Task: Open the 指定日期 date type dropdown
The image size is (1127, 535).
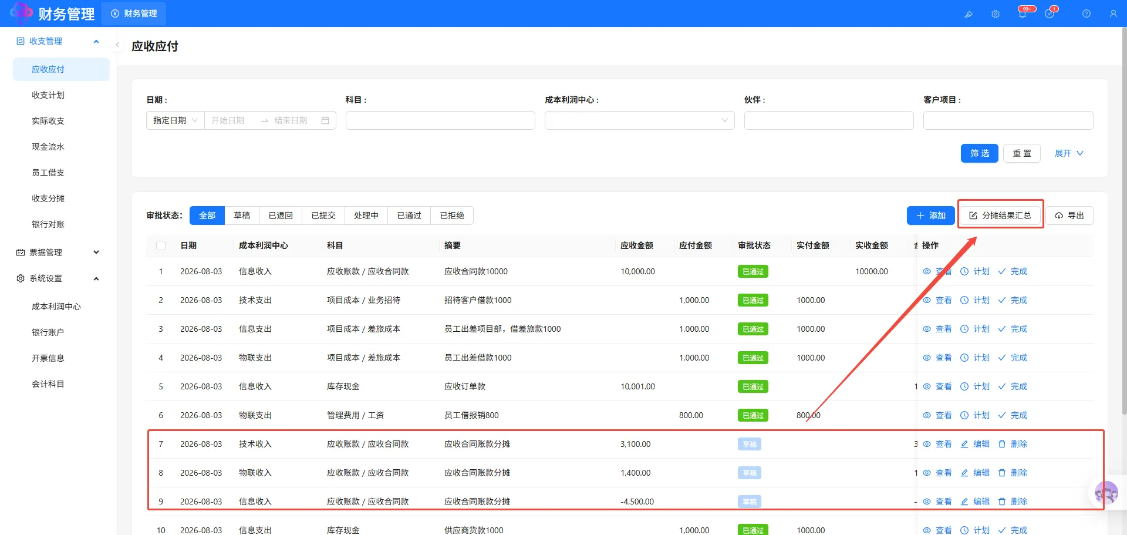Action: 175,120
